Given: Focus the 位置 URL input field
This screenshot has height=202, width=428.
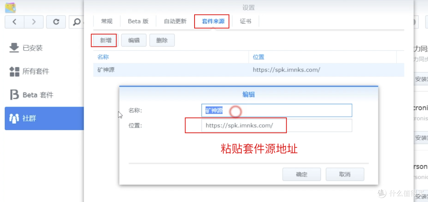Looking at the screenshot, I should tap(277, 125).
